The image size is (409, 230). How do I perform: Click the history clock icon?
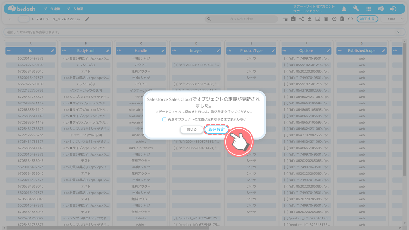(334, 19)
